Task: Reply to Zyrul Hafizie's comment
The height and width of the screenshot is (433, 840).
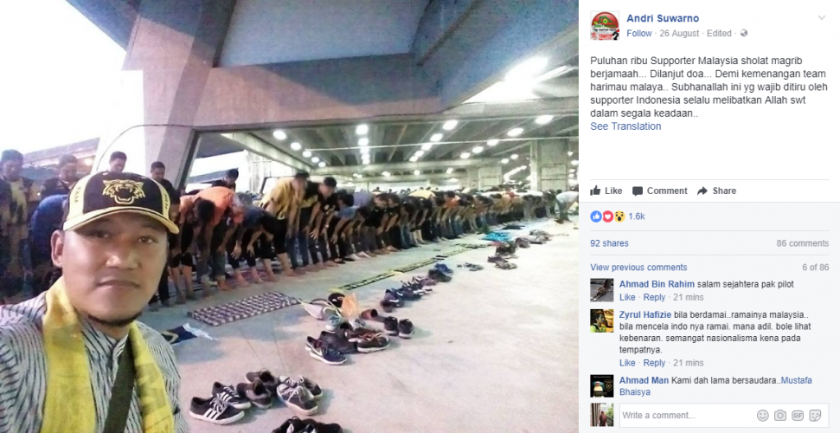Action: [654, 363]
